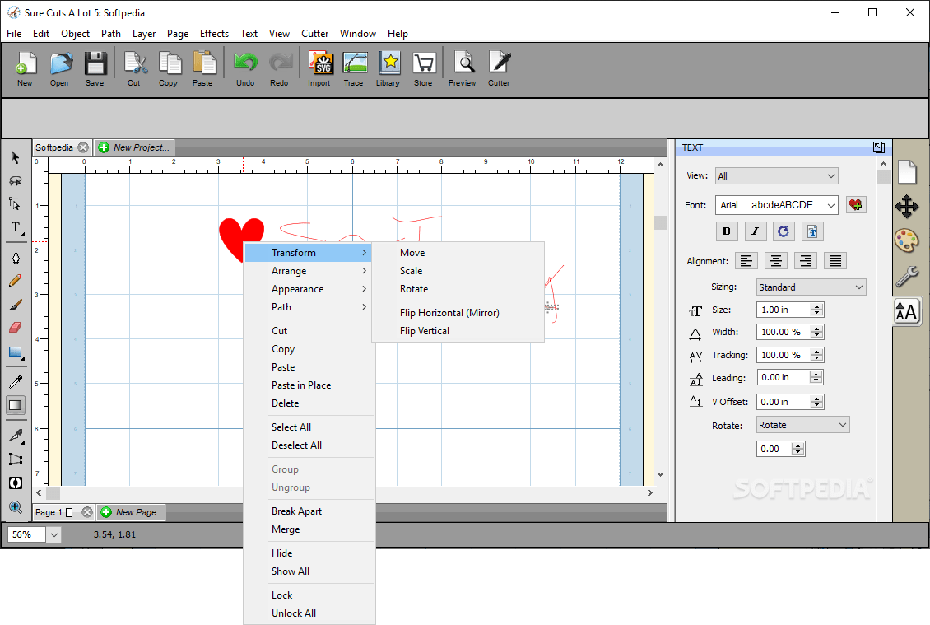Increase text Size with stepper

click(817, 306)
